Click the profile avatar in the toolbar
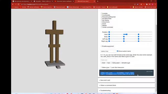Viewport: 168px width, 94px height. [152, 4]
